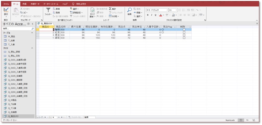Select the Q_発注リスト document tab
Image resolution: width=262 pixels, height=125 pixels.
pos(45,24)
